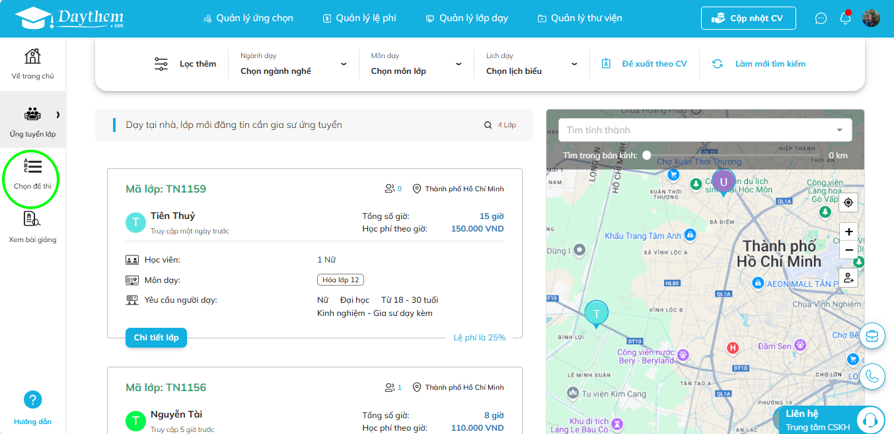Expand the Chọn lịch biểu dropdown
The height and width of the screenshot is (434, 894).
(x=531, y=64)
